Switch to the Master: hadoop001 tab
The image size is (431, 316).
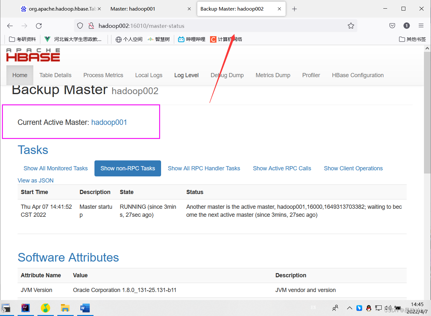point(133,9)
